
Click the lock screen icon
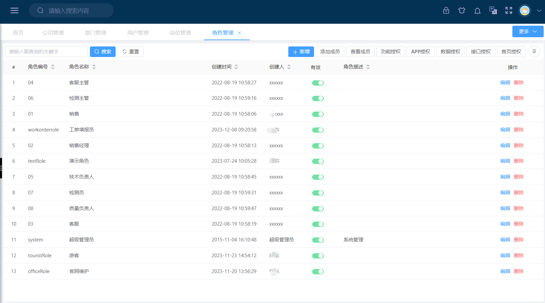pyautogui.click(x=446, y=11)
